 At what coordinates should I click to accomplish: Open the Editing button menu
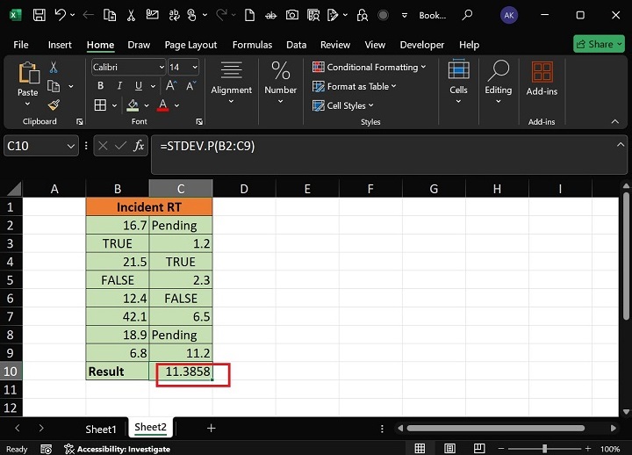[x=499, y=82]
